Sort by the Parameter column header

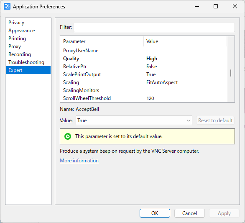102,41
